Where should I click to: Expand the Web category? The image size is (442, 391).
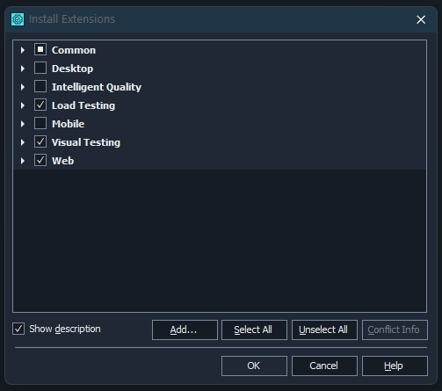click(23, 161)
